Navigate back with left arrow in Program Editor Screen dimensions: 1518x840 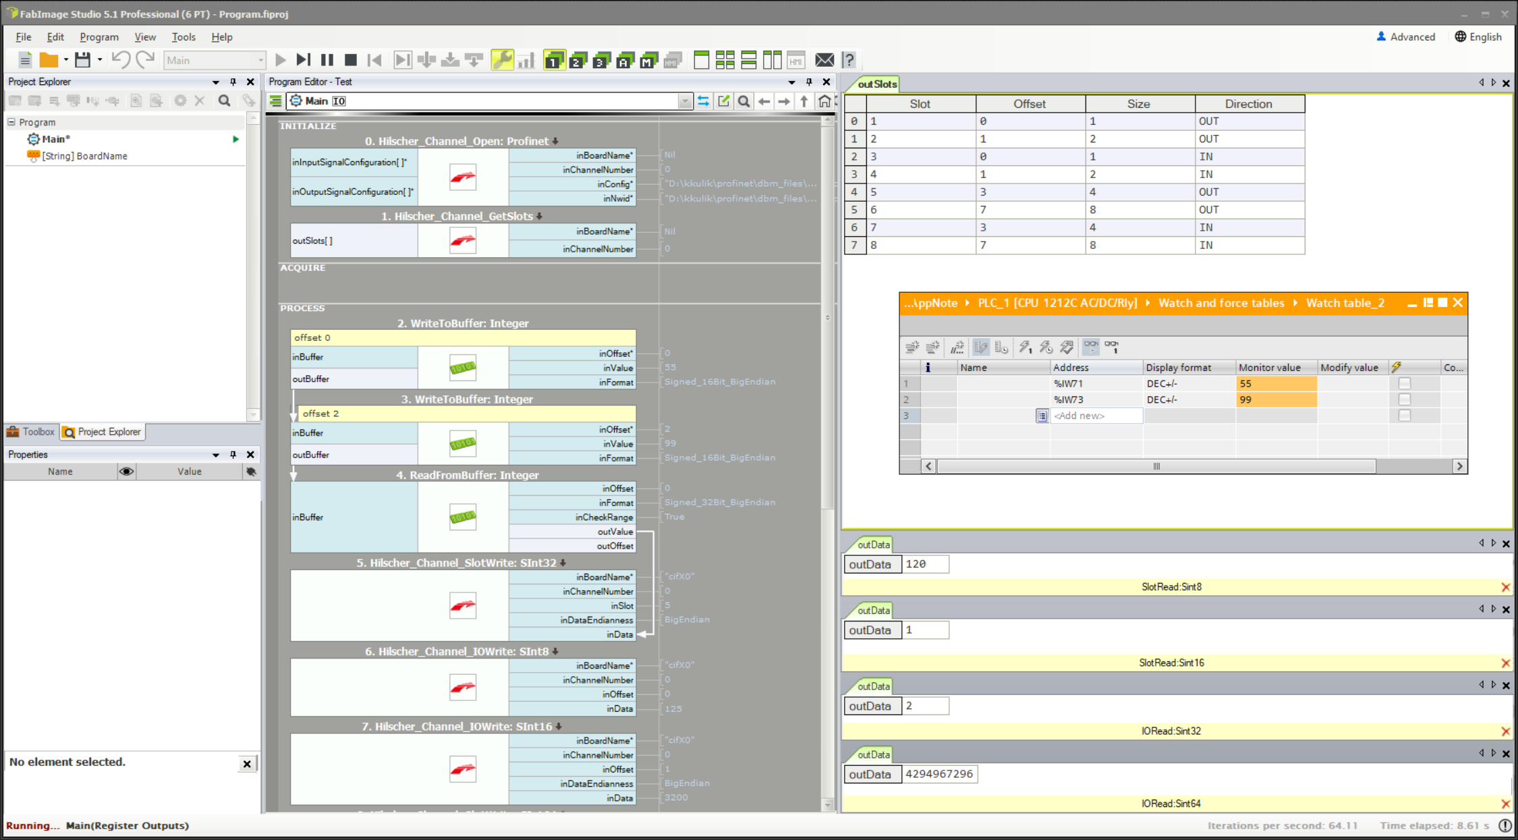764,101
